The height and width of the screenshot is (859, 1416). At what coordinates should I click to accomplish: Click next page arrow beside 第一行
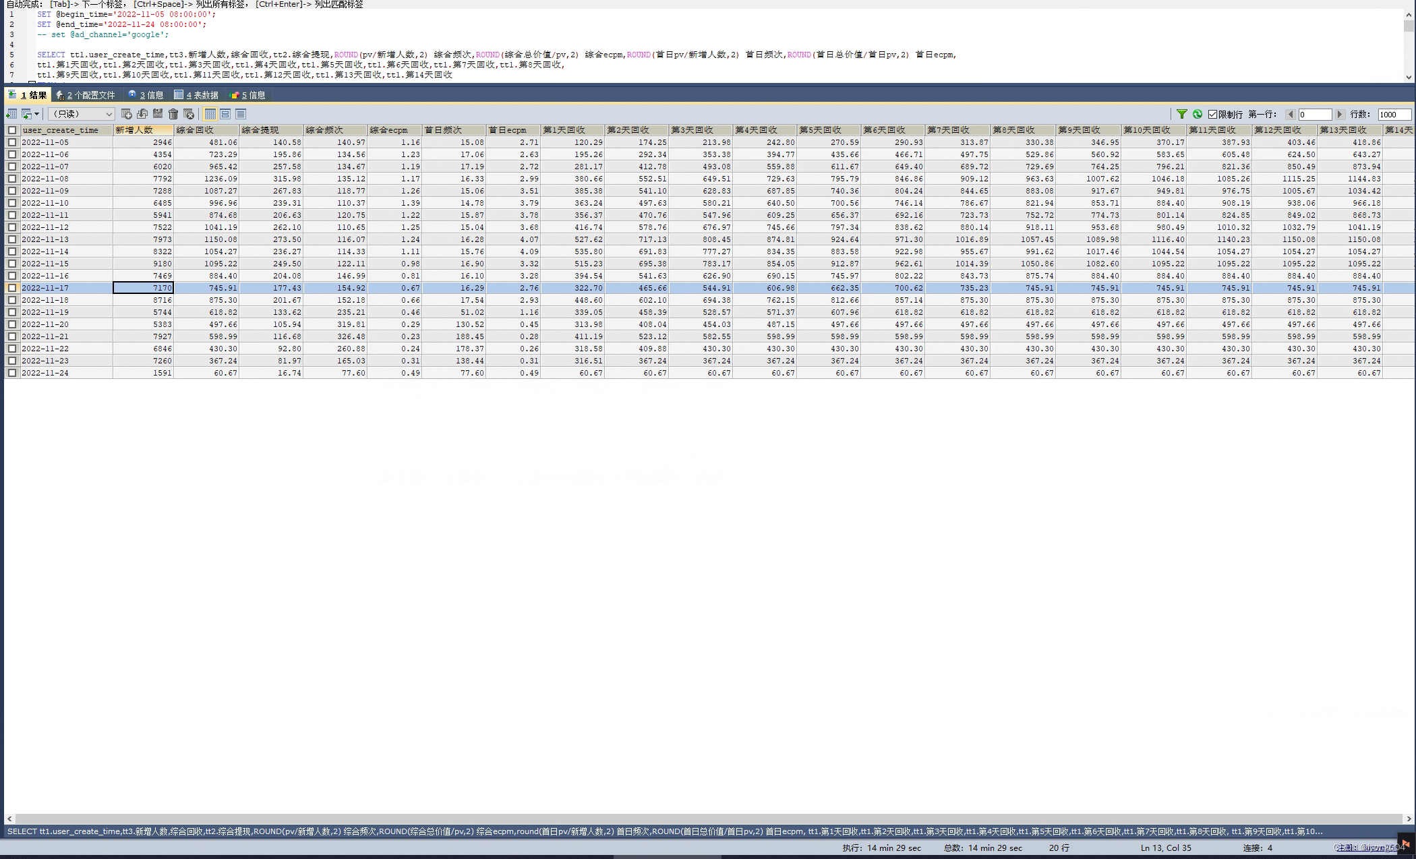click(1340, 114)
